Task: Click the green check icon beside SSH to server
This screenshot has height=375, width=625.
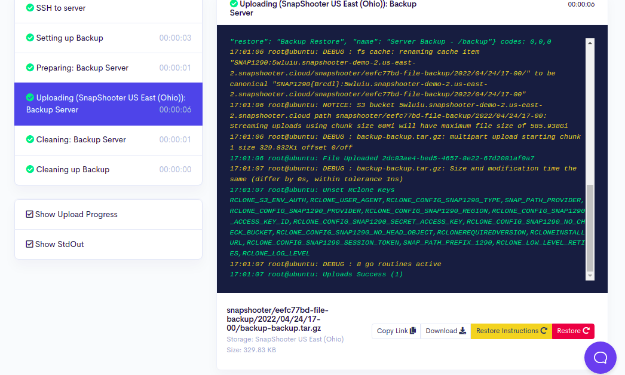Action: [30, 8]
